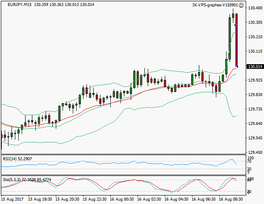Click the expert advisor smiley face icon
264x204 pixels.
[241, 5]
